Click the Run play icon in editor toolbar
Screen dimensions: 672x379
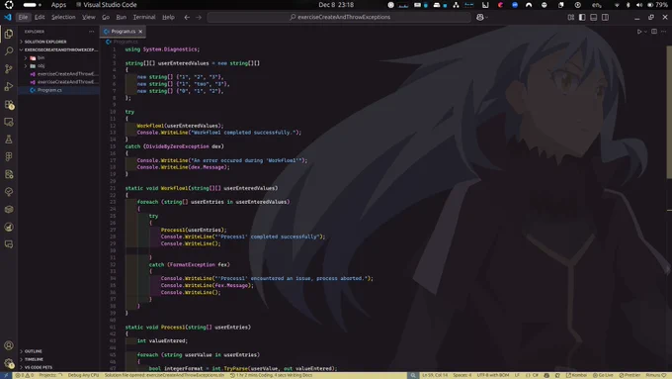639,32
